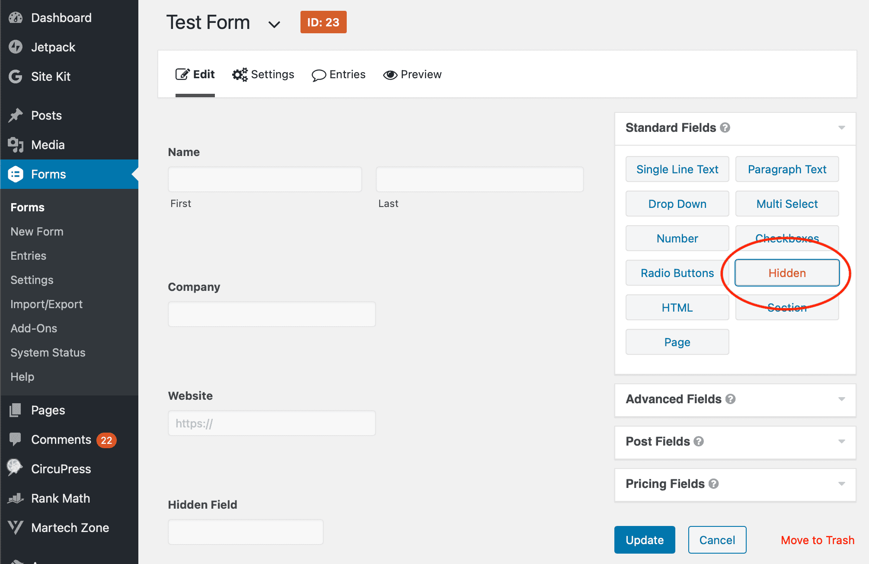Expand the Post Fields panel arrow
869x564 pixels.
841,441
